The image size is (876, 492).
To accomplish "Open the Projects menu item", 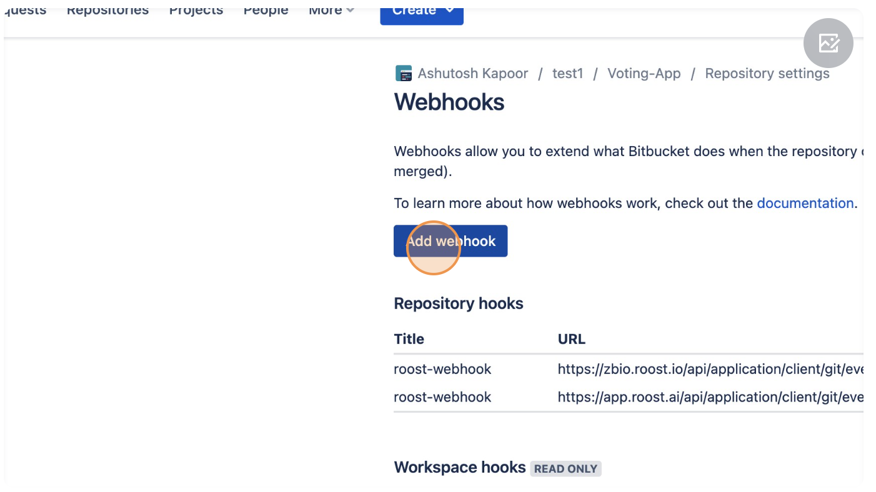I will tap(196, 10).
